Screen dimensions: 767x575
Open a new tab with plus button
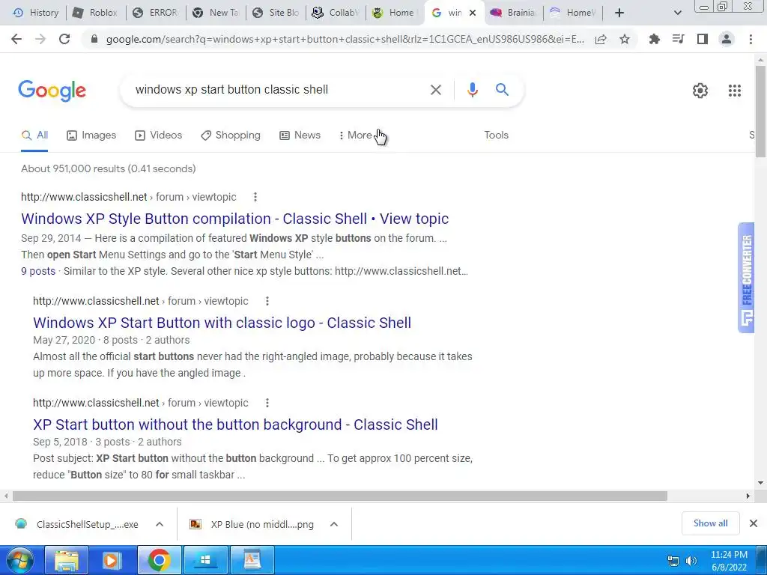[x=619, y=13]
